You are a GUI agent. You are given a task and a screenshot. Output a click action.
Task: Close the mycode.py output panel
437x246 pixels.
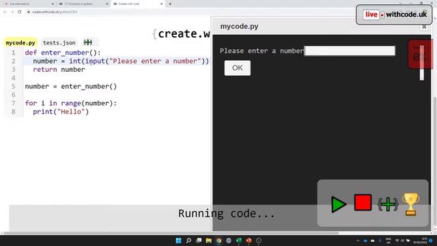(424, 27)
